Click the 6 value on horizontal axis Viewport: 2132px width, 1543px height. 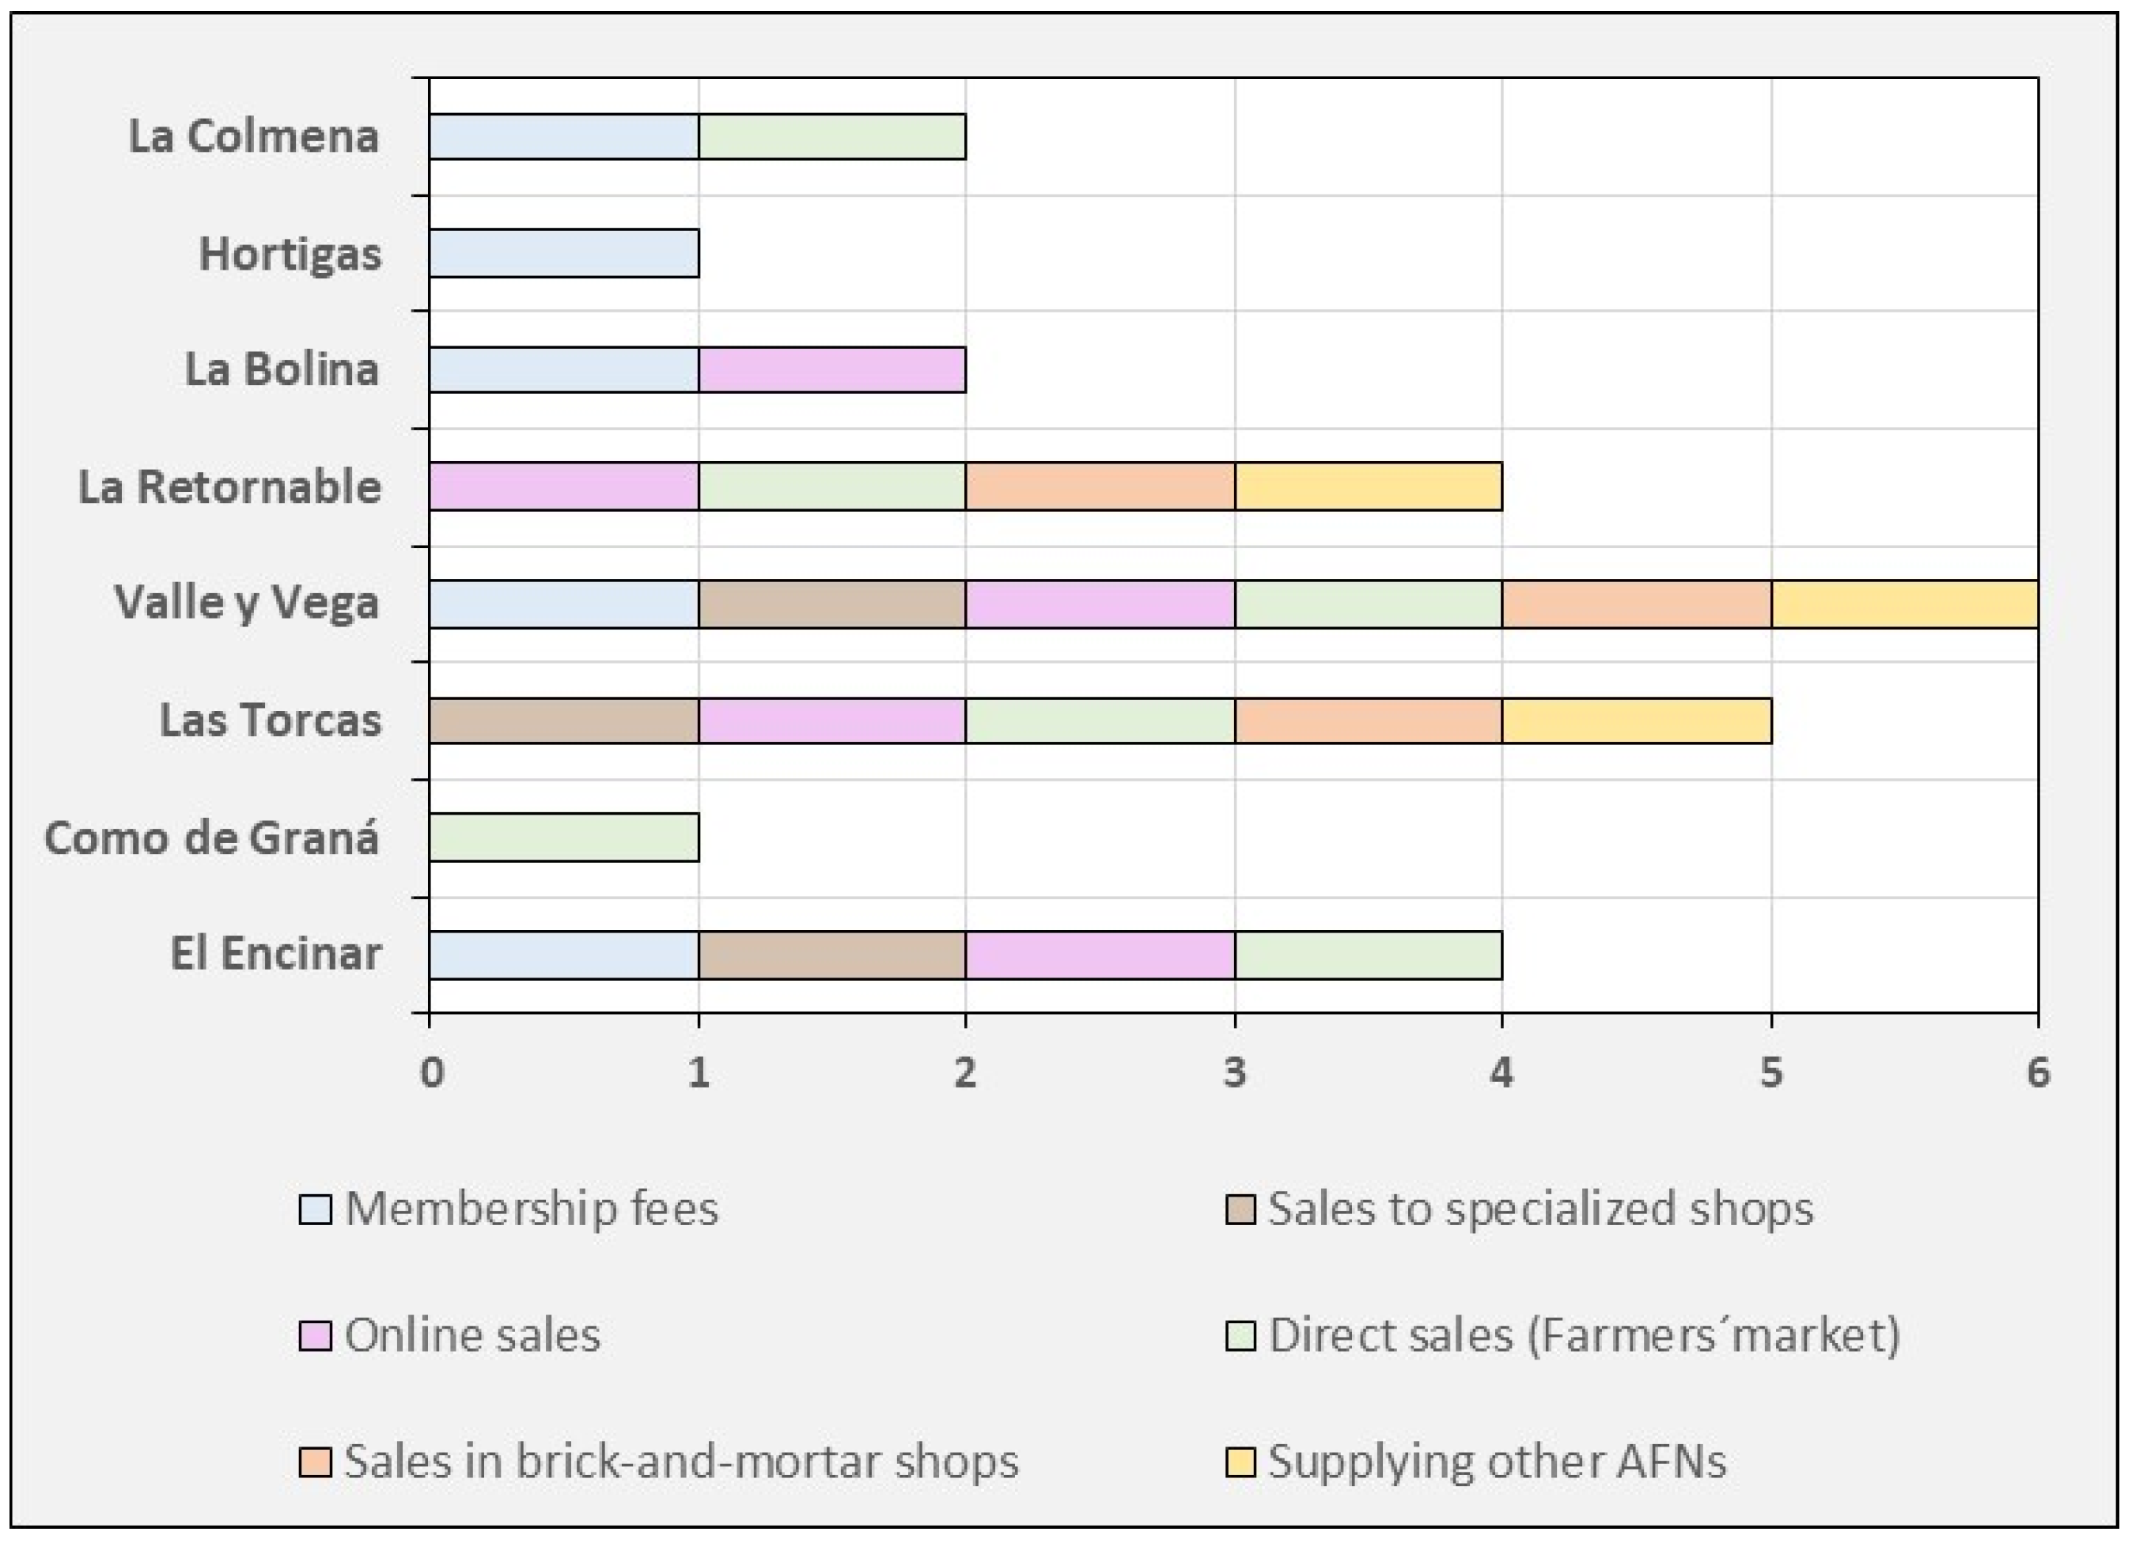(2037, 1072)
